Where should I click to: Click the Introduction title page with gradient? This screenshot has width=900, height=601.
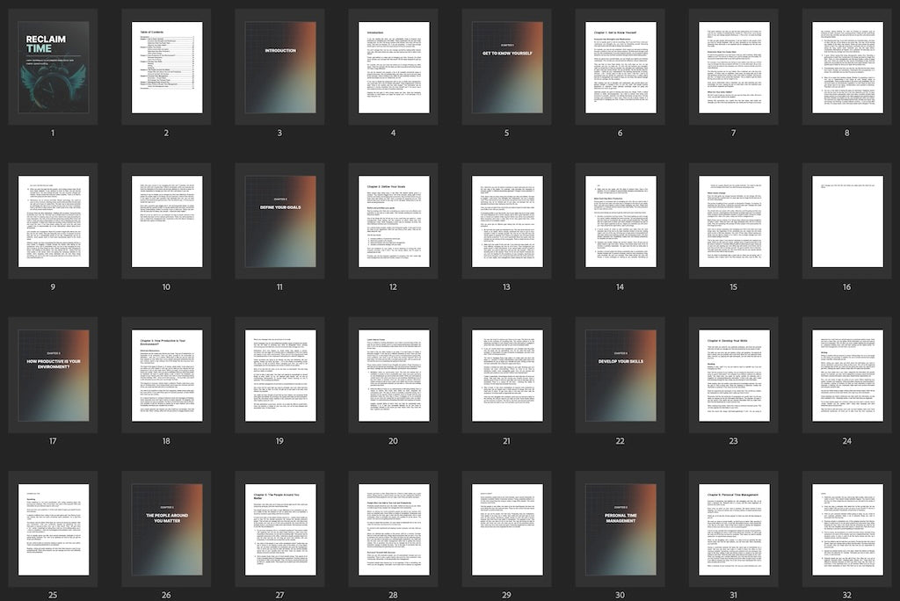(279, 68)
